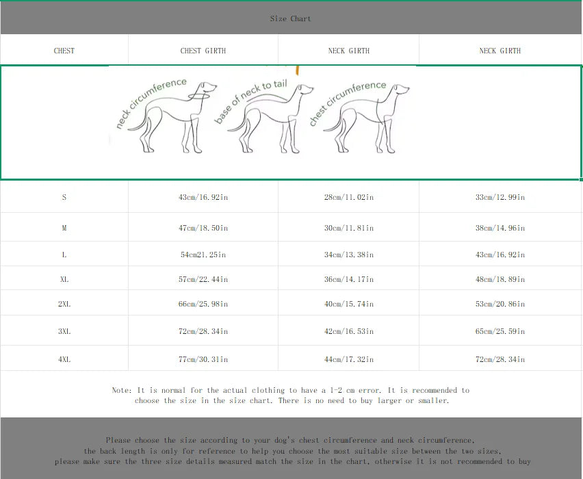Select the S size row label
This screenshot has height=479, width=583.
click(64, 197)
